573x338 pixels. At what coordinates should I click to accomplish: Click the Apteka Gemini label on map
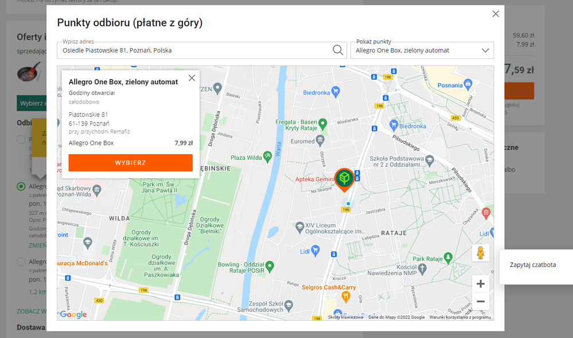click(315, 179)
